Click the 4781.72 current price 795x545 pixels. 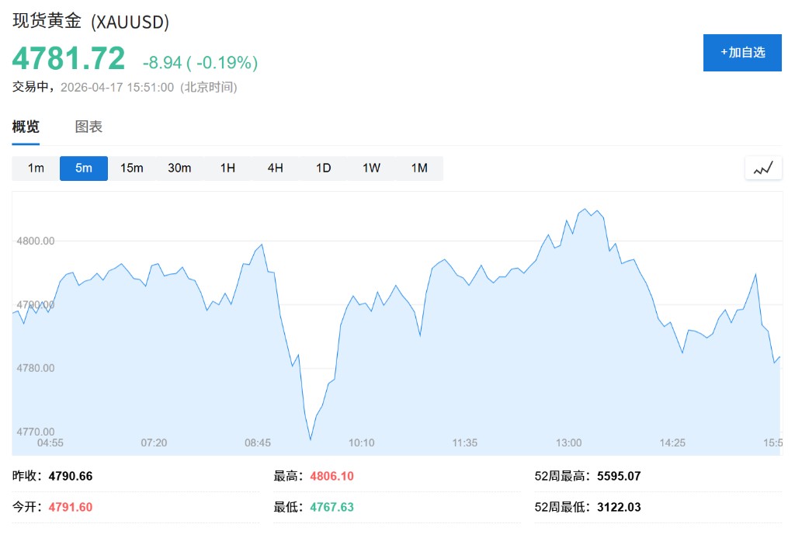coord(68,59)
